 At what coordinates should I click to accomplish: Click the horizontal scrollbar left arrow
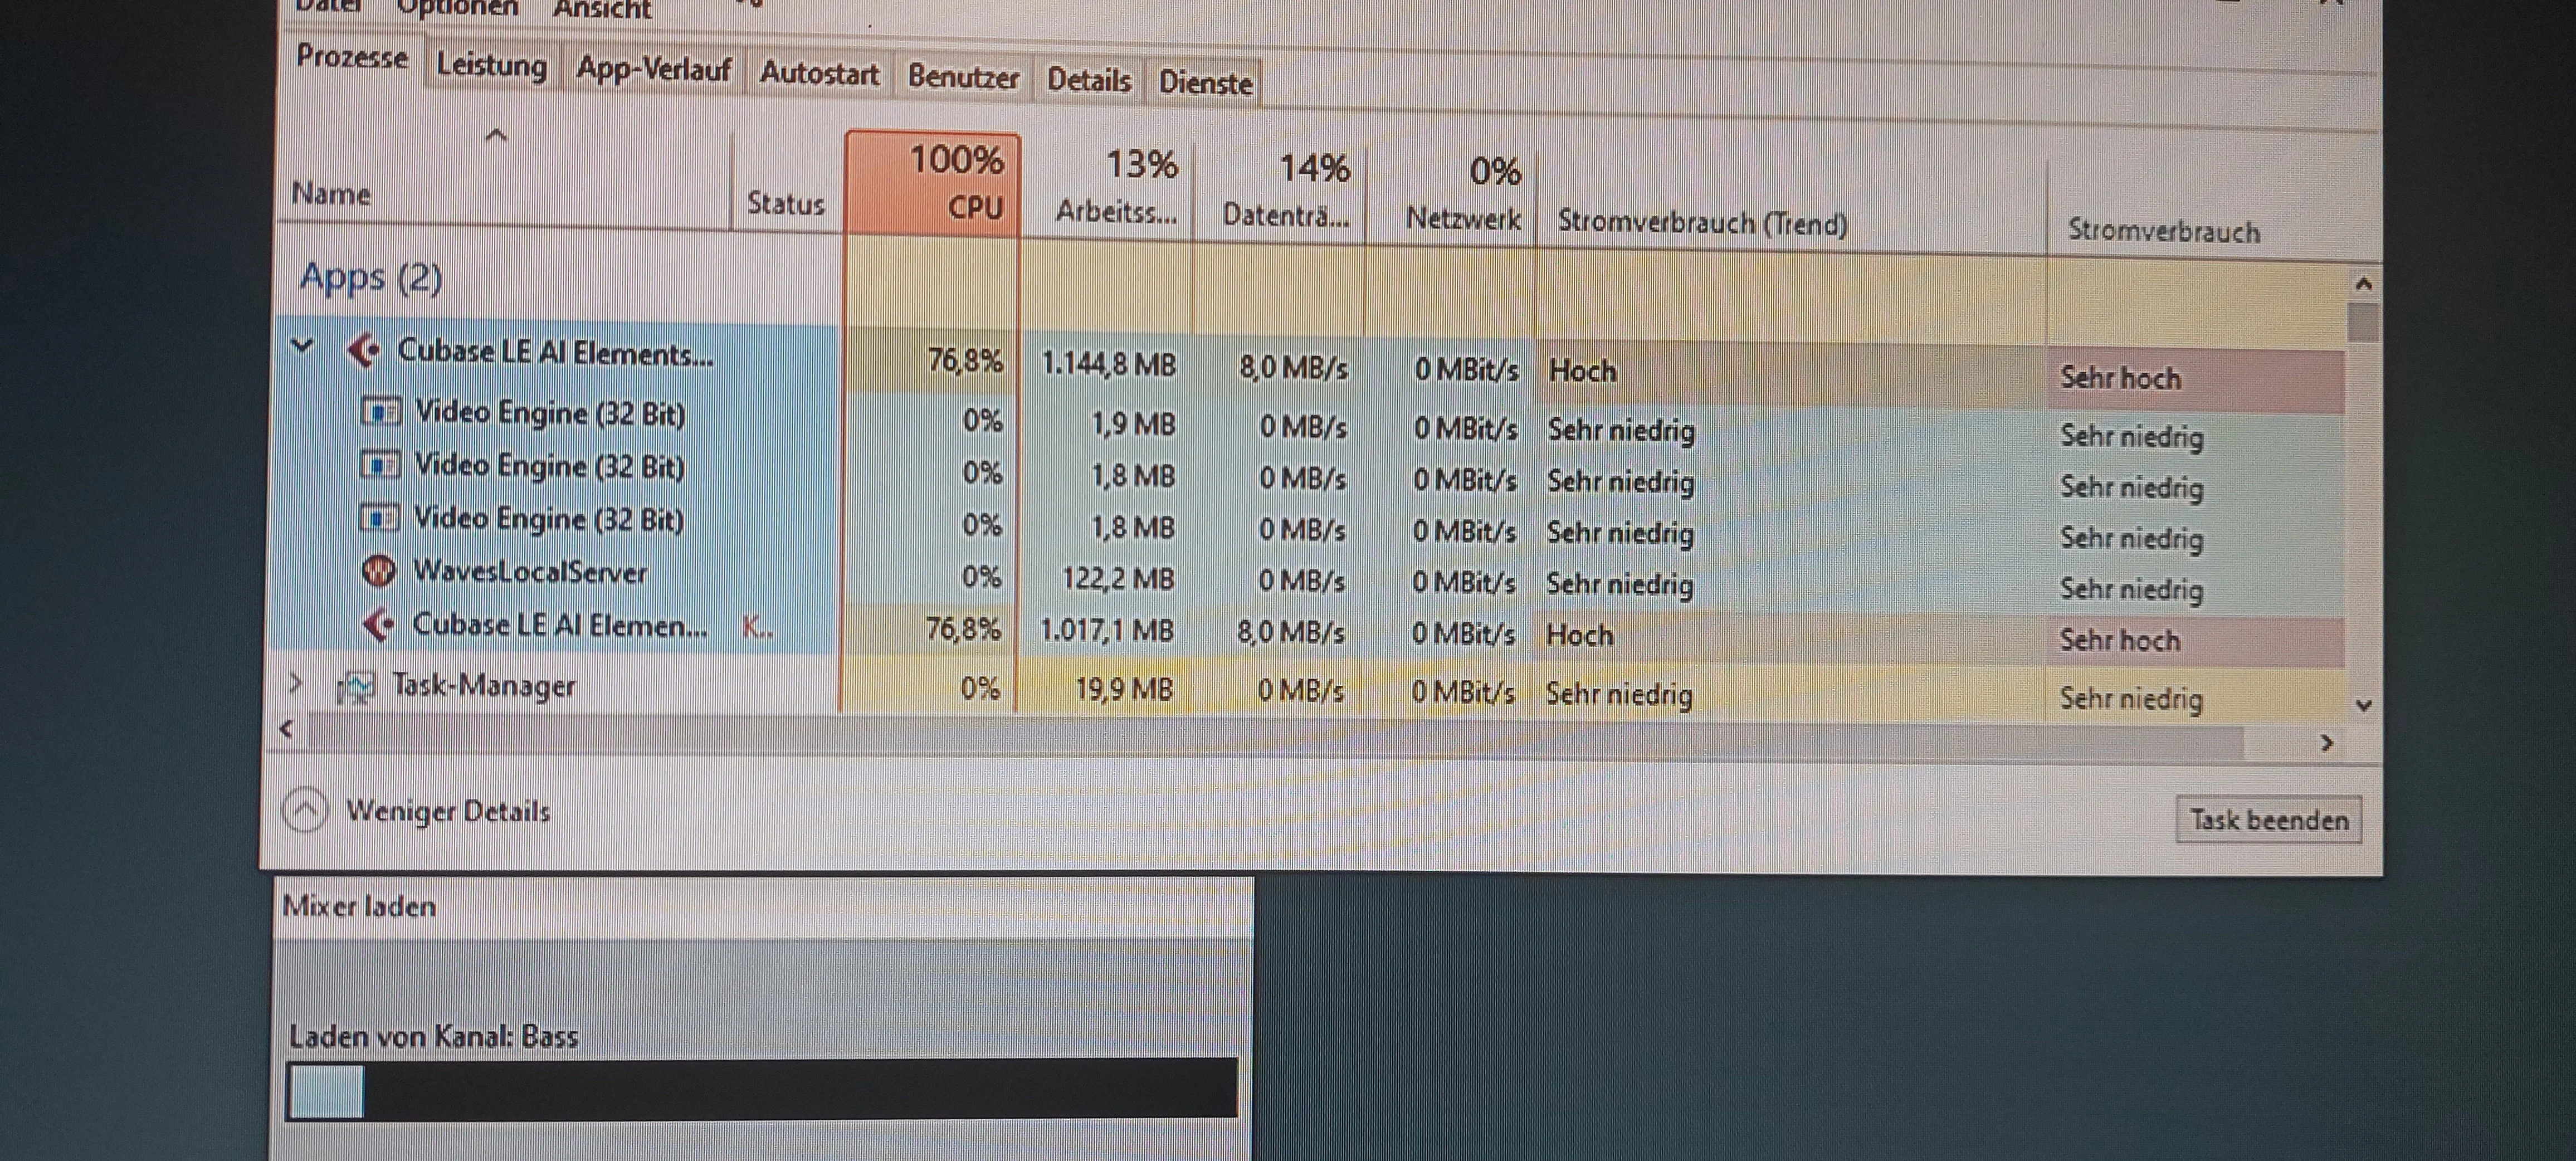(x=287, y=729)
